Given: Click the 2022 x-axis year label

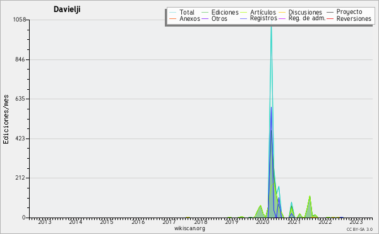Looking at the screenshot, I should coord(325,222).
